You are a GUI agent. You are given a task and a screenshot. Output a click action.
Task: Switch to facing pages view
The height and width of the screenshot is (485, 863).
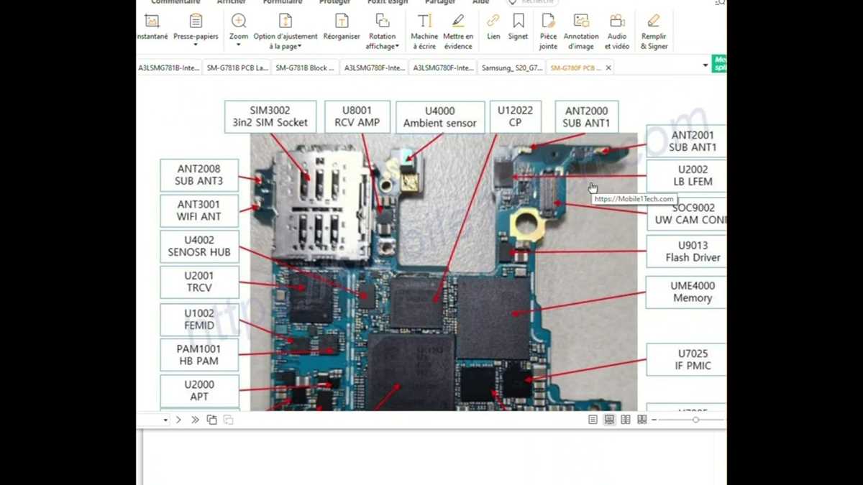[626, 420]
